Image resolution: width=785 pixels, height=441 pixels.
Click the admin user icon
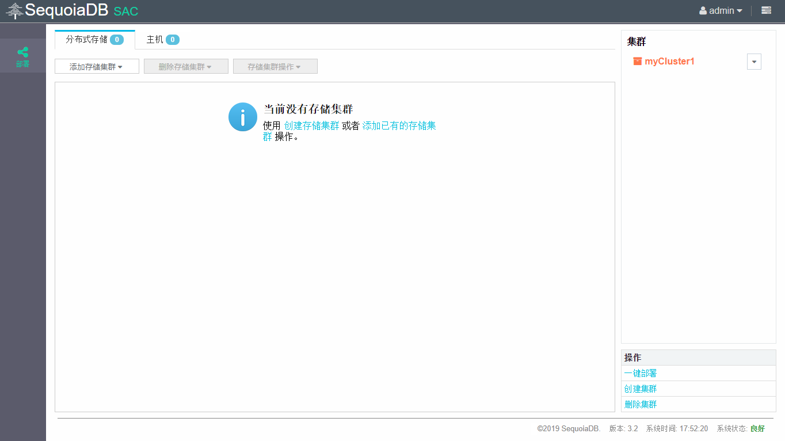(x=703, y=11)
